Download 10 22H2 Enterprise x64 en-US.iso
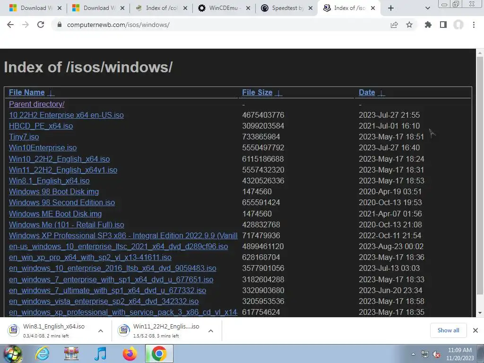 (x=66, y=115)
